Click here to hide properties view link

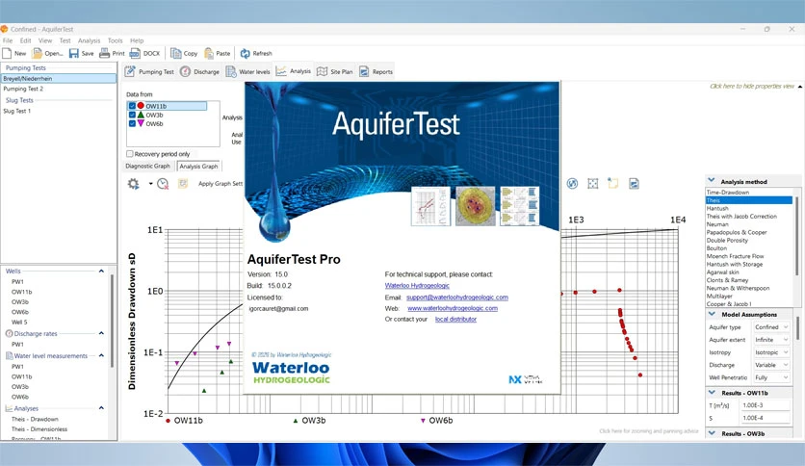(752, 87)
